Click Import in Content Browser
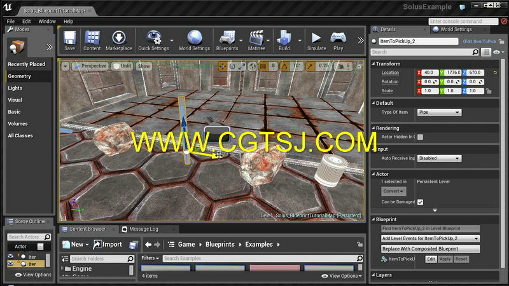509x286 pixels. pos(108,245)
